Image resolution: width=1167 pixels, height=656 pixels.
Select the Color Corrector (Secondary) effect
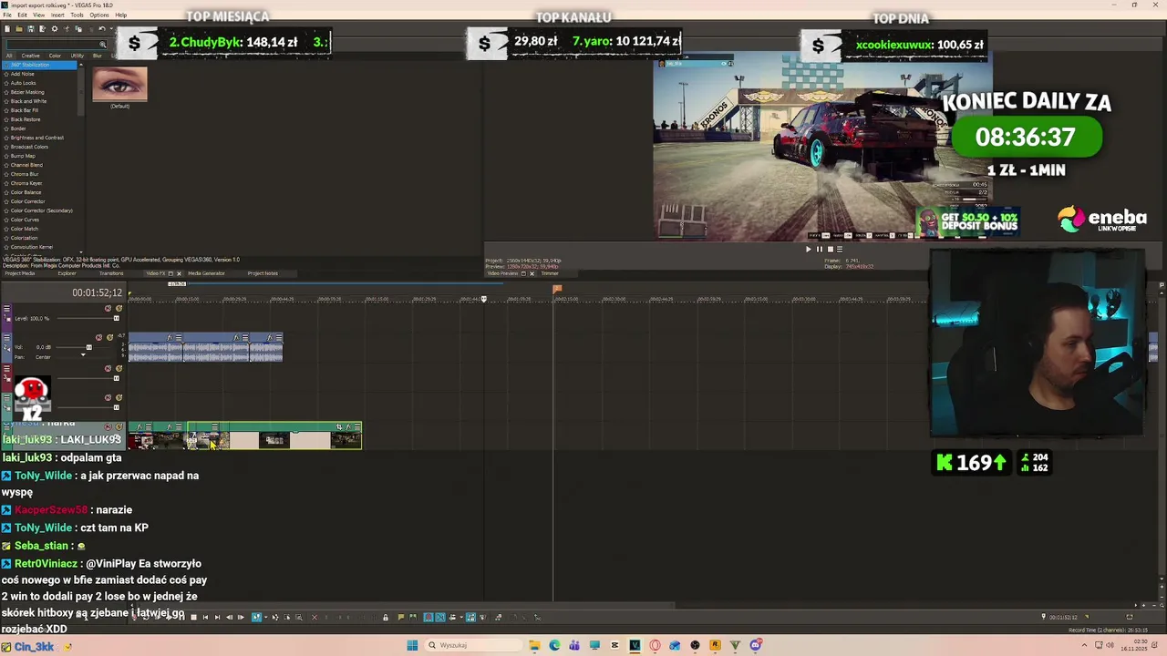(x=42, y=210)
